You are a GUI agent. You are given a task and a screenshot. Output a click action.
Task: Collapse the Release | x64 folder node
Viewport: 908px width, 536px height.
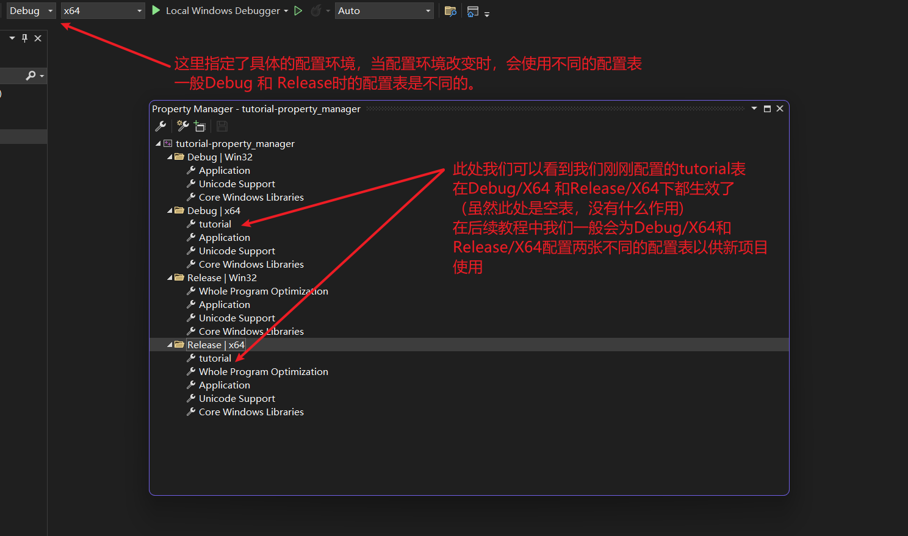click(x=170, y=345)
